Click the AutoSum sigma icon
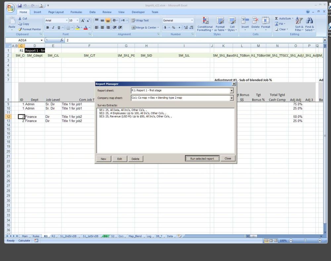This screenshot has width=331, height=261. [x=277, y=19]
